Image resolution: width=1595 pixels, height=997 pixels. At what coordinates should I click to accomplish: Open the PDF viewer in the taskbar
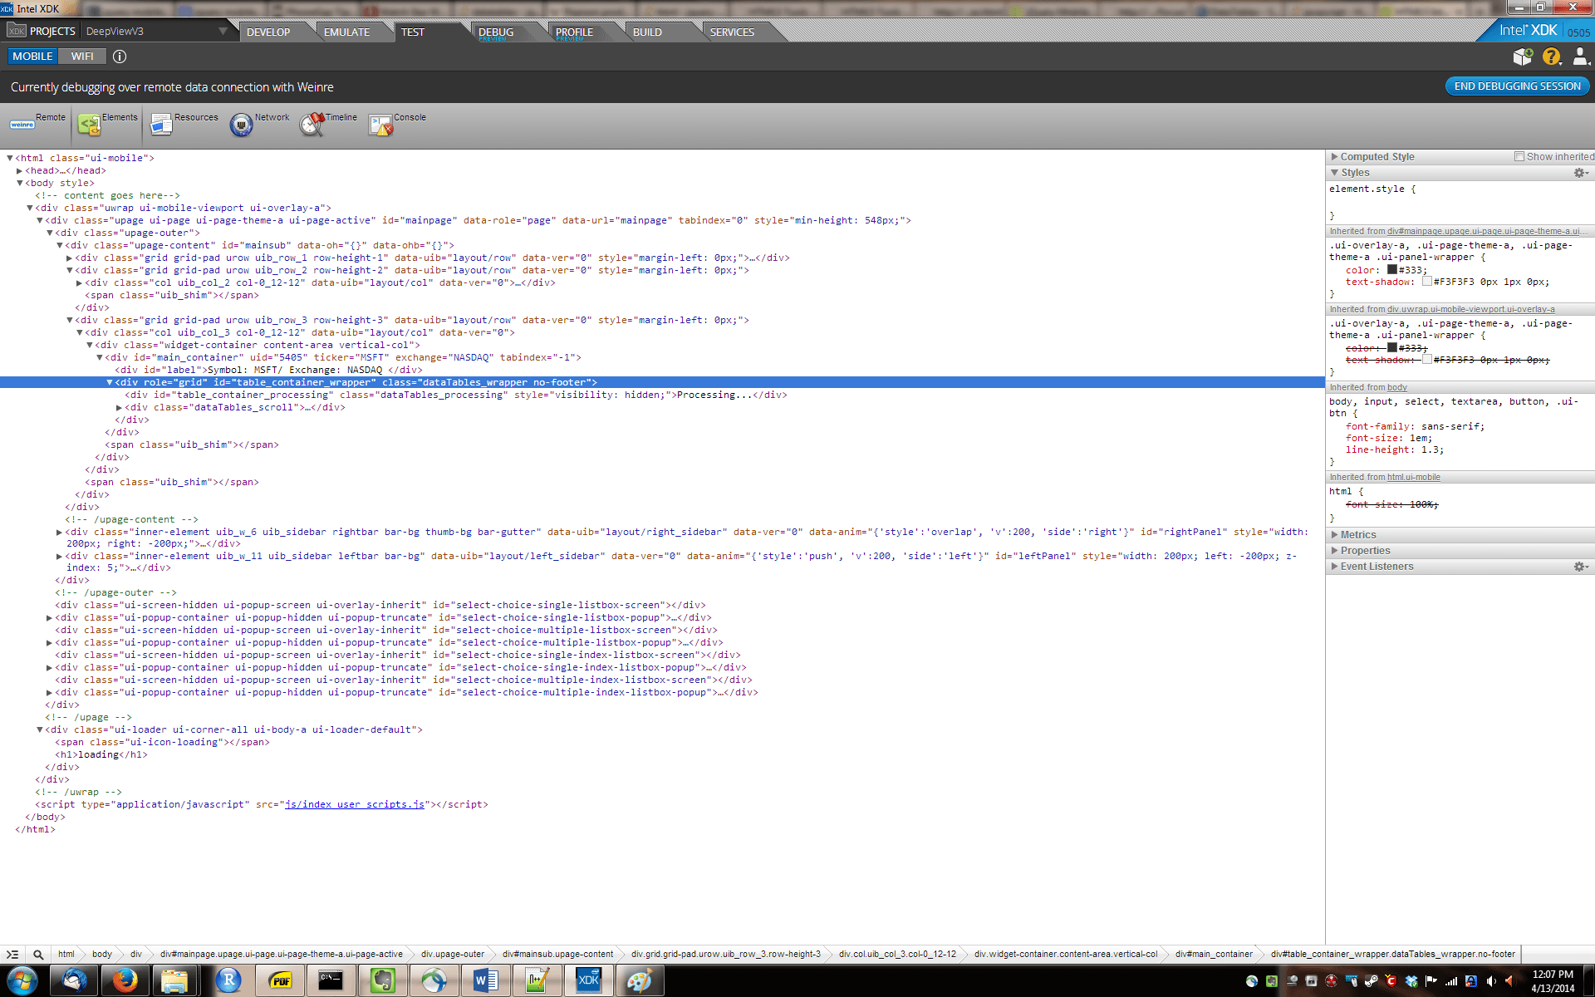point(280,981)
